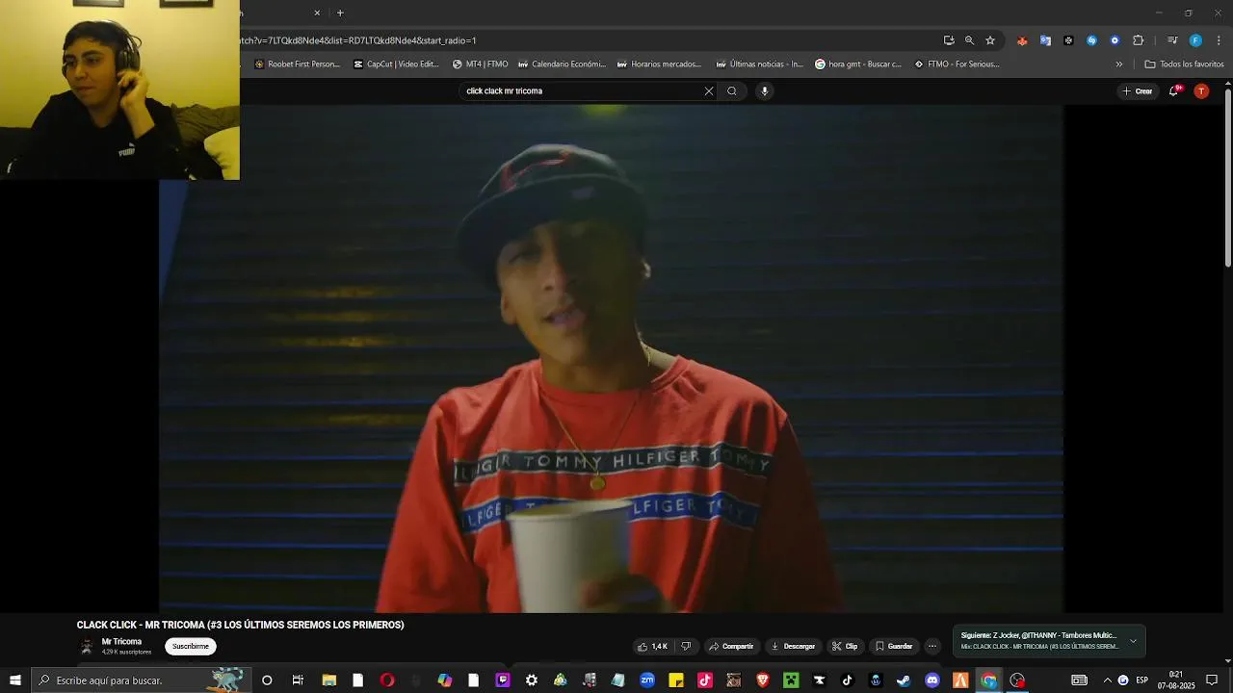Open YouTube notifications bell
Viewport: 1233px width, 693px height.
pos(1174,91)
